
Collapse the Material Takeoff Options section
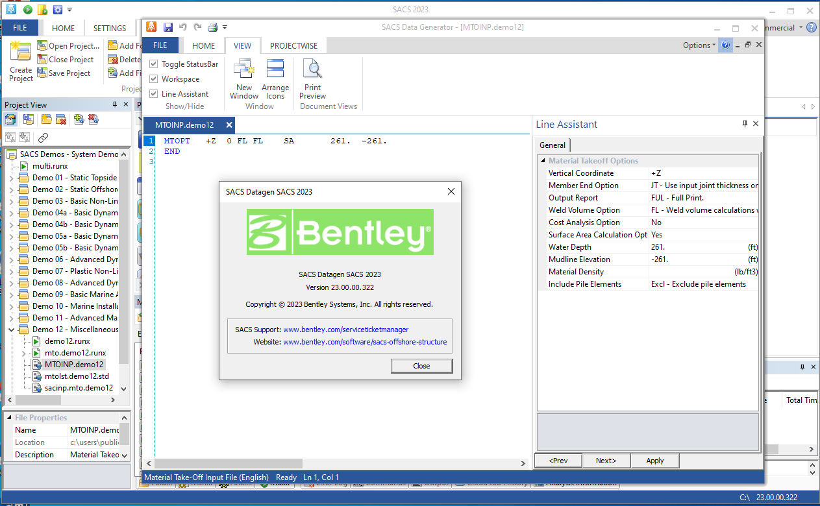pyautogui.click(x=543, y=161)
